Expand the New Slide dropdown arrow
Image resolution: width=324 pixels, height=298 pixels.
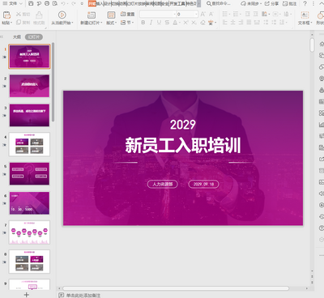(101, 23)
